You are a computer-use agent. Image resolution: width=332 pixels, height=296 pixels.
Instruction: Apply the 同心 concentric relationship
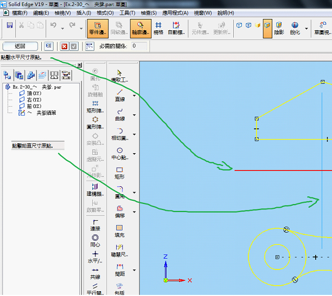point(95,241)
